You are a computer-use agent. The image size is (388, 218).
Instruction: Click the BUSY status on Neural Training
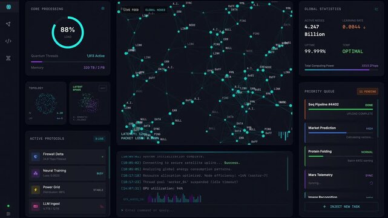click(100, 173)
